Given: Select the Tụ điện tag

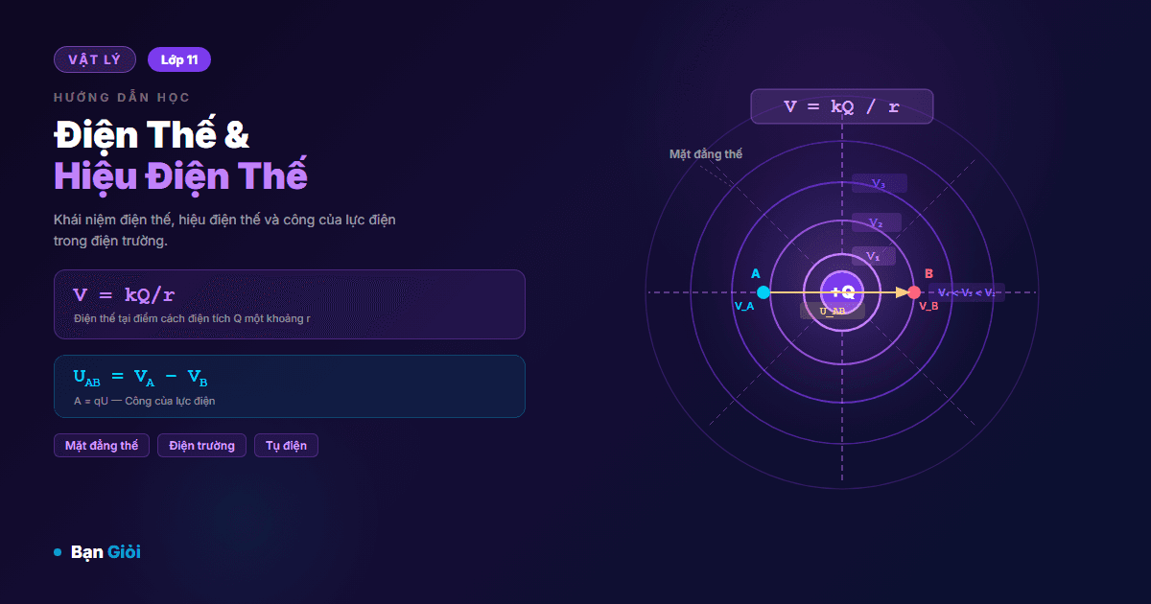Looking at the screenshot, I should 286,446.
